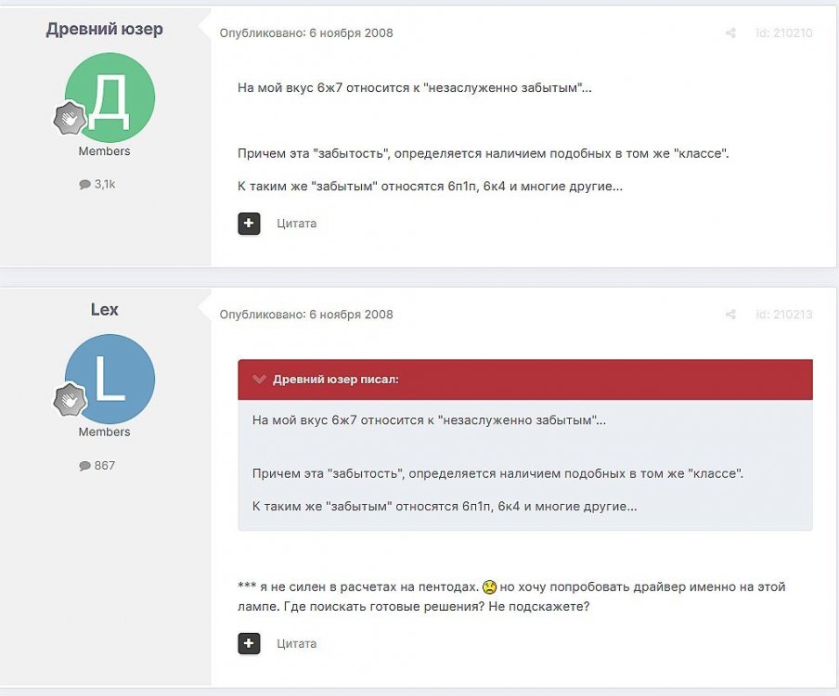The image size is (839, 696).
Task: Click the comment bubble icon beside 867
Action: coord(84,466)
